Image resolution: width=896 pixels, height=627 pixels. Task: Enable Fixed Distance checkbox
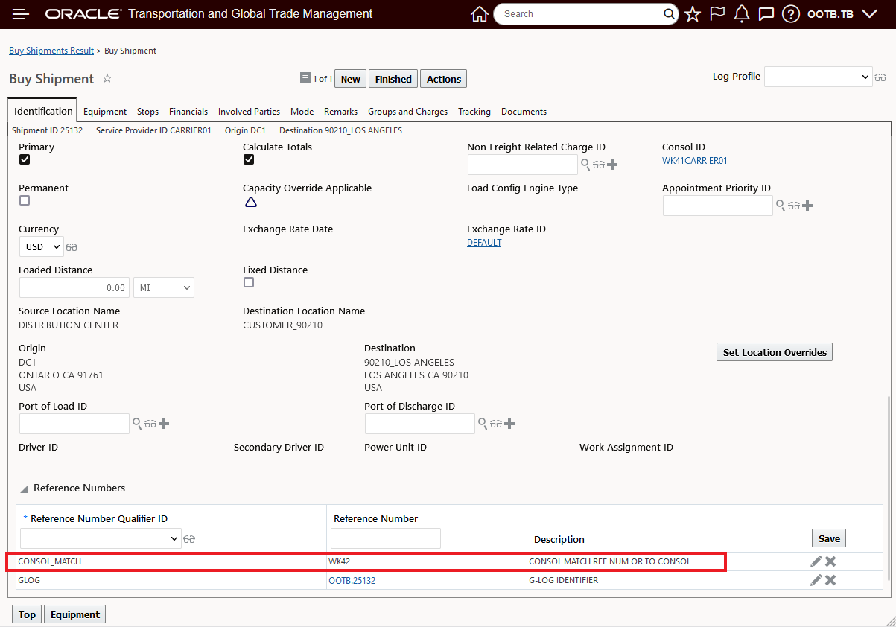click(249, 282)
